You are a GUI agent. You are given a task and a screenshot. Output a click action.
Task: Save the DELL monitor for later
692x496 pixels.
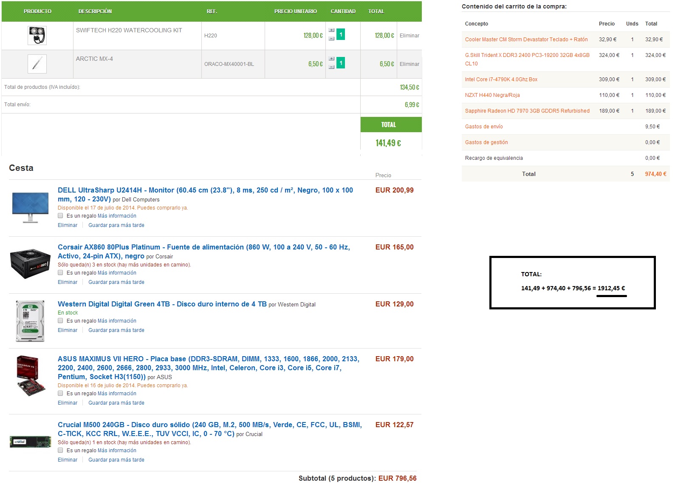[116, 225]
